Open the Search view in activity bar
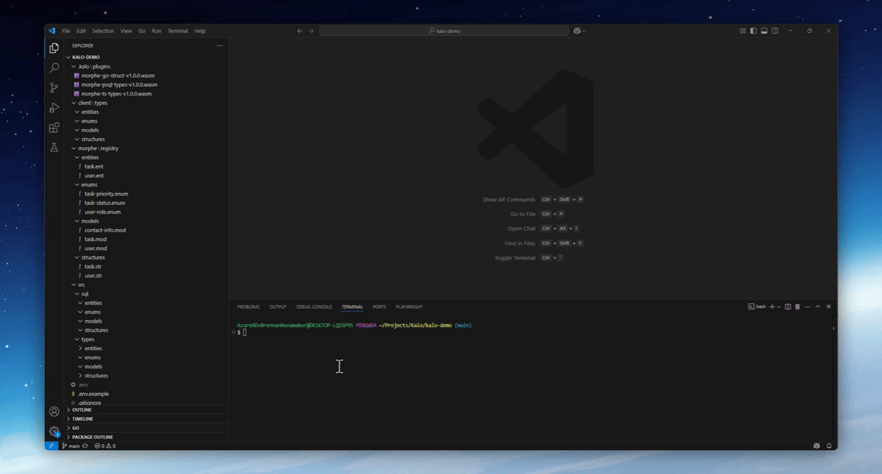This screenshot has width=882, height=474. (x=54, y=68)
